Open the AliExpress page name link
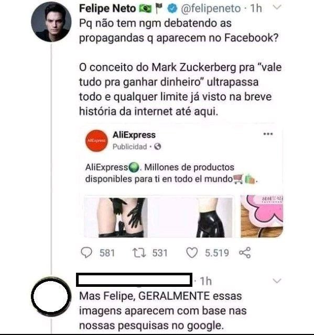The image size is (314, 335). pos(134,135)
